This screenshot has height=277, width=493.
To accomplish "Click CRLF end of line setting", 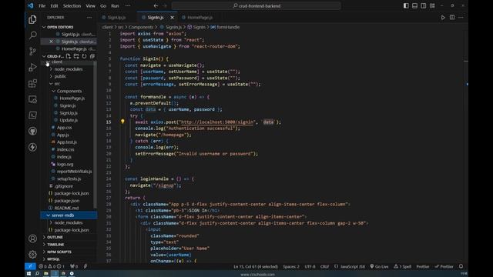I will tap(324, 266).
